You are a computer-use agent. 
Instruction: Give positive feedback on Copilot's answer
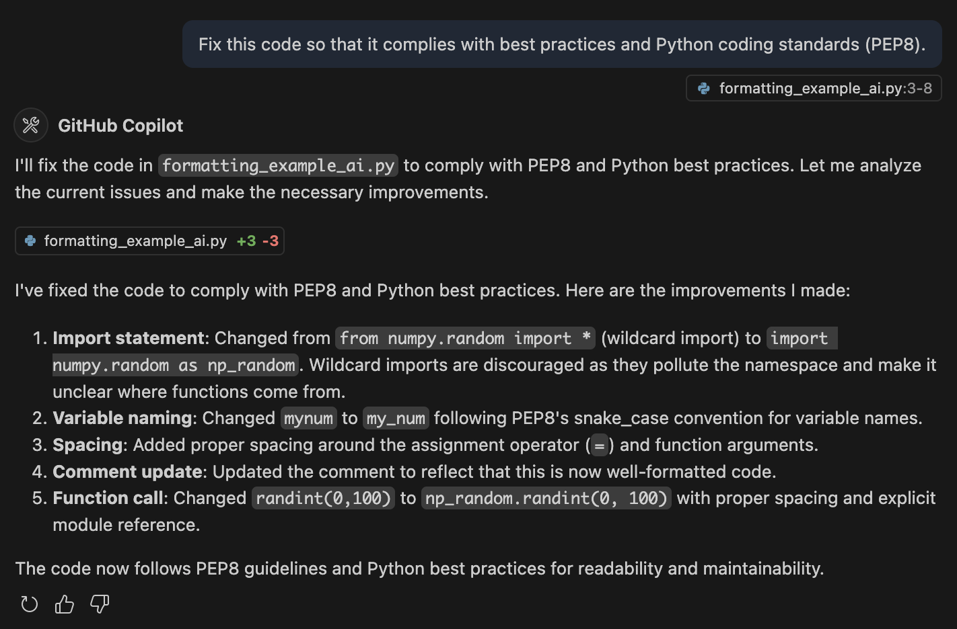[x=64, y=604]
